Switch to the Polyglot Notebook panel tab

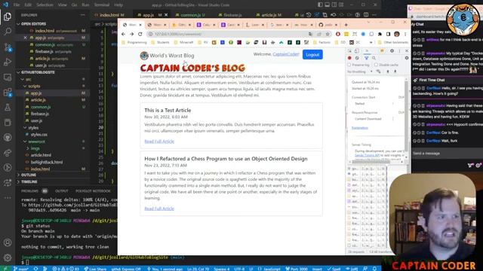tap(93, 190)
